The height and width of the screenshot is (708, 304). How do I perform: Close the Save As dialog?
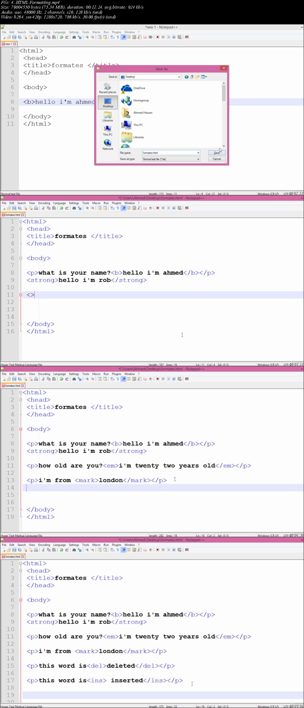(224, 68)
